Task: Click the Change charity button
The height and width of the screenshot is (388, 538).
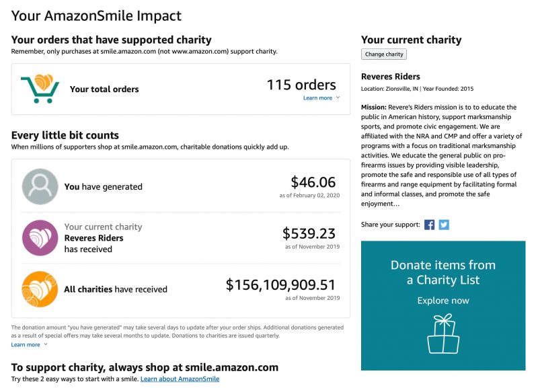Action: (384, 54)
